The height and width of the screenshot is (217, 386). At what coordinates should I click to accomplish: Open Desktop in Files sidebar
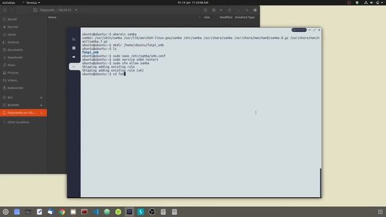24,42
